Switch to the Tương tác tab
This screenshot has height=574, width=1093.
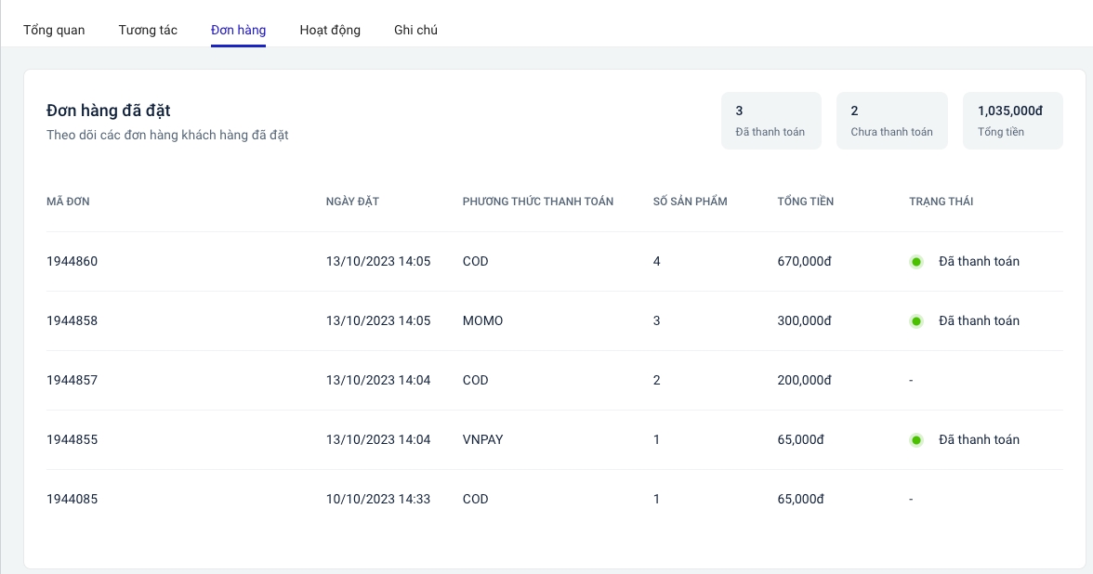148,30
